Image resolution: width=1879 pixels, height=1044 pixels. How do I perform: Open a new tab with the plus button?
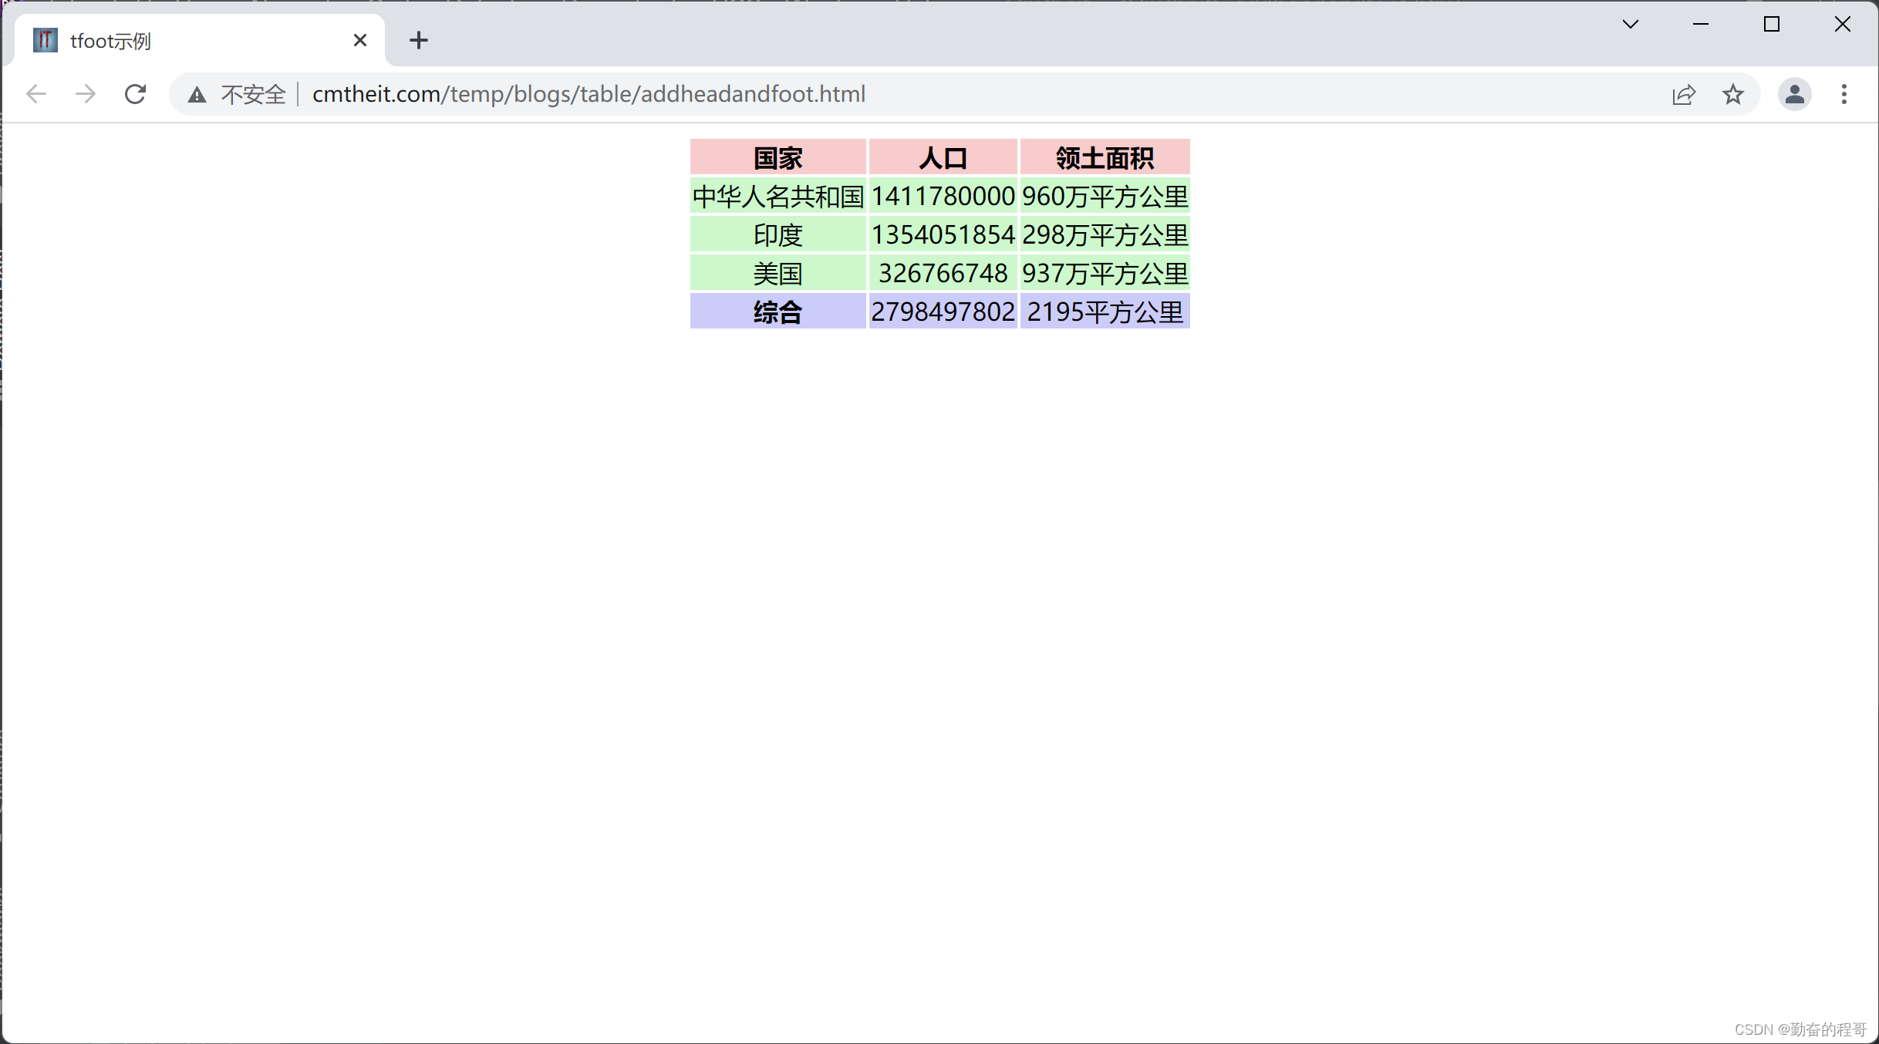point(419,40)
